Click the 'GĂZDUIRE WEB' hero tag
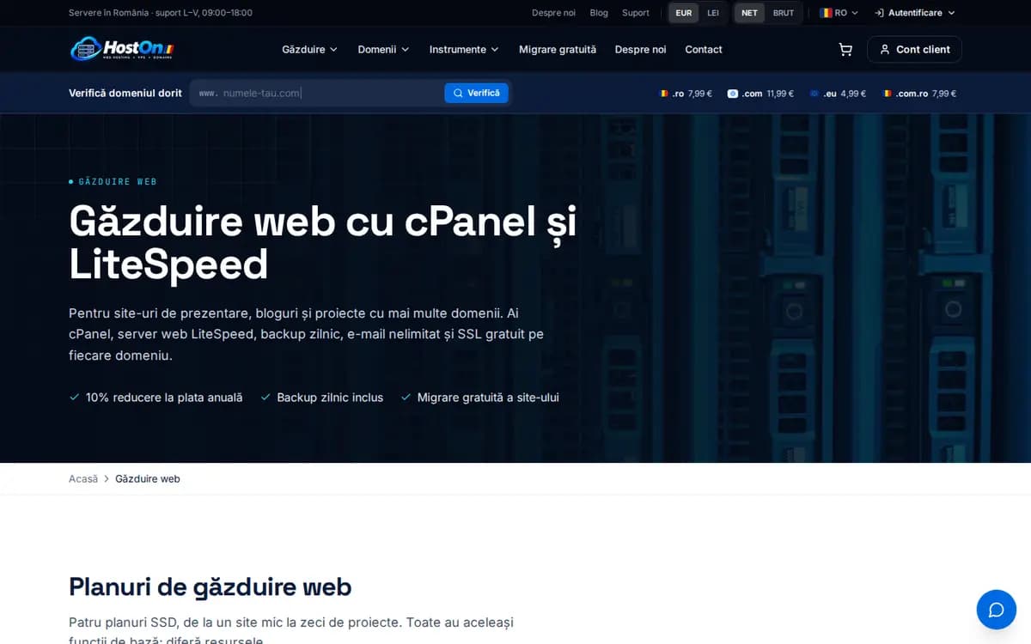This screenshot has height=644, width=1031. point(117,182)
